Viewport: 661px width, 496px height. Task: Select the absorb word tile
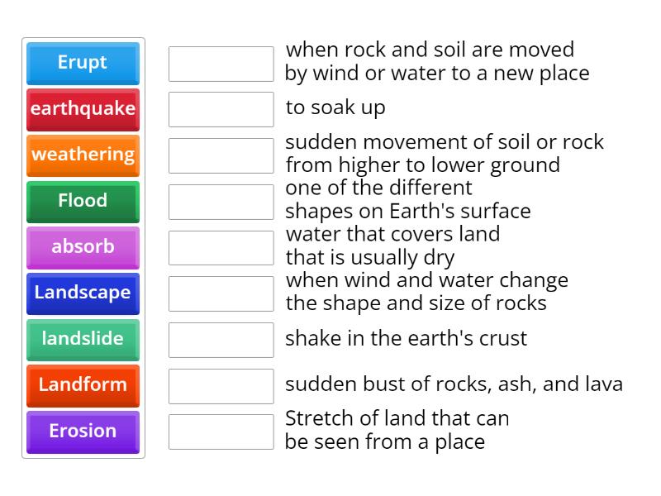pyautogui.click(x=82, y=247)
